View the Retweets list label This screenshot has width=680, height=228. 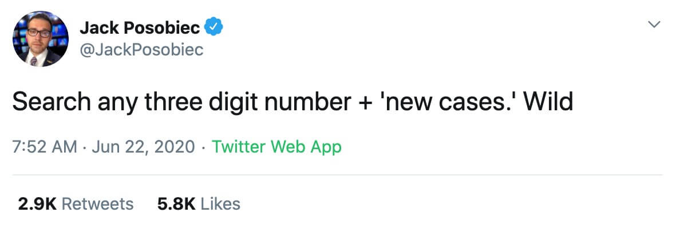click(x=97, y=203)
